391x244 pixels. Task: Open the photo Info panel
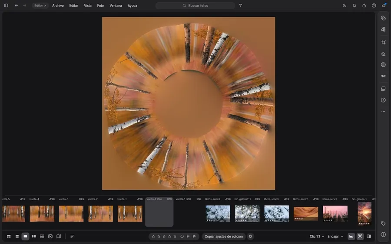click(383, 234)
